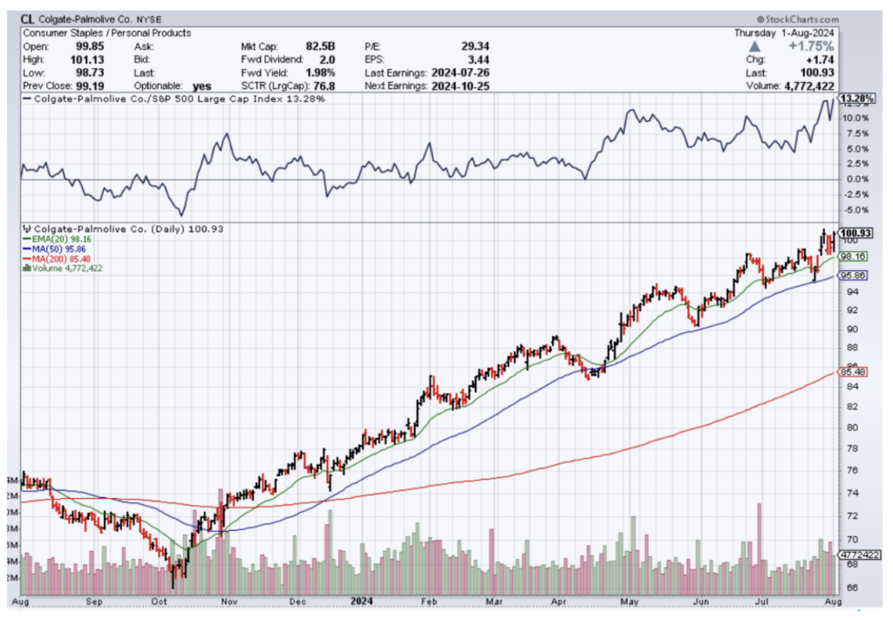Click the Low value 98.73
Screen dimensions: 893x620
pos(90,72)
